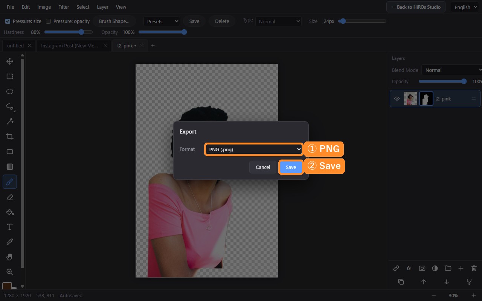This screenshot has width=482, height=301.
Task: Select the Rectangle shape tool
Action: tap(10, 152)
